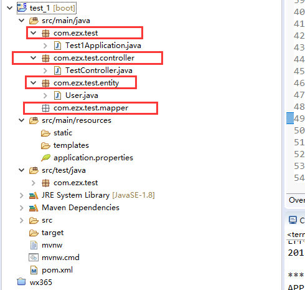Collapse the com.ezx.test.entity package
The width and height of the screenshot is (305, 290).
pos(33,83)
